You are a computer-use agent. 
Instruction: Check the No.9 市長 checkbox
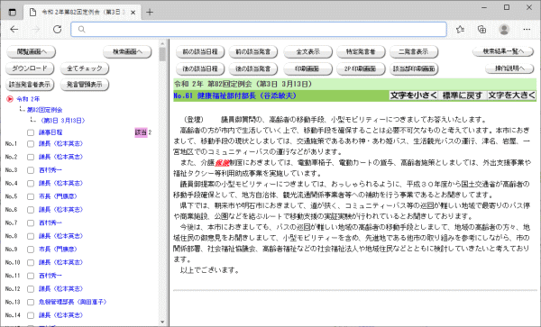point(31,250)
